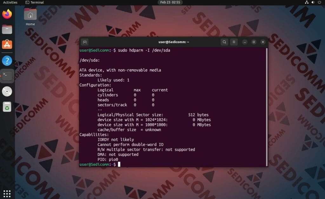325x199 pixels.
Task: Open Firefox from the dock
Action: click(7, 14)
